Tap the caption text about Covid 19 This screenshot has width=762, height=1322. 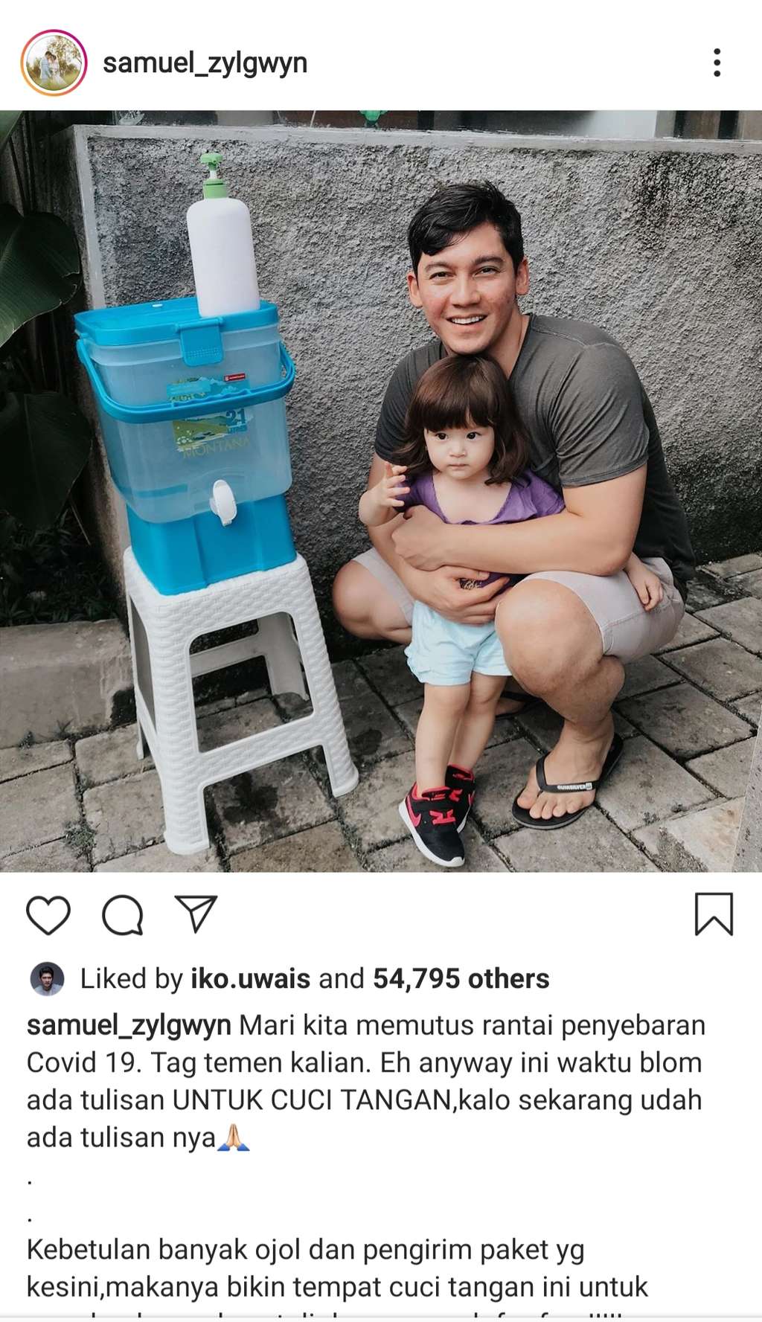click(x=365, y=1081)
